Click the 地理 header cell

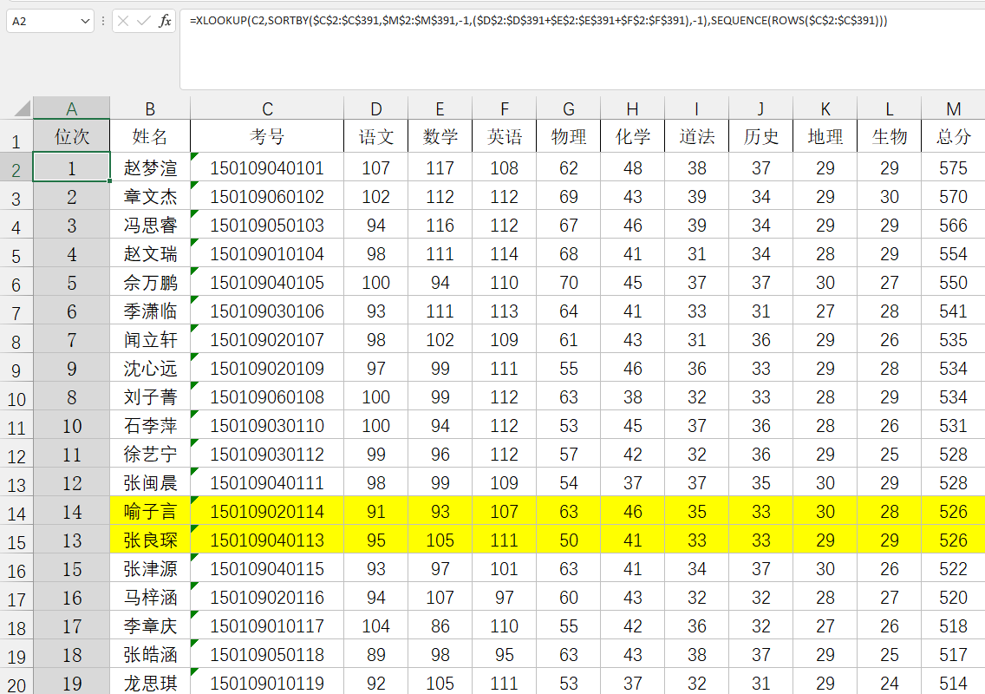coord(825,136)
